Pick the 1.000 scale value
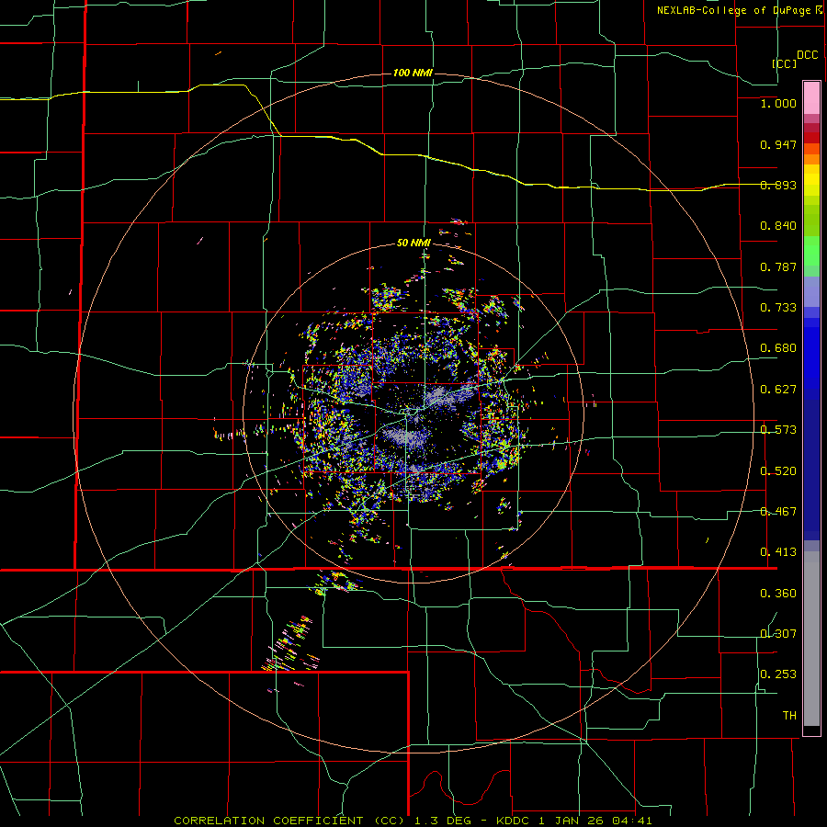This screenshot has width=827, height=827. pyautogui.click(x=778, y=103)
